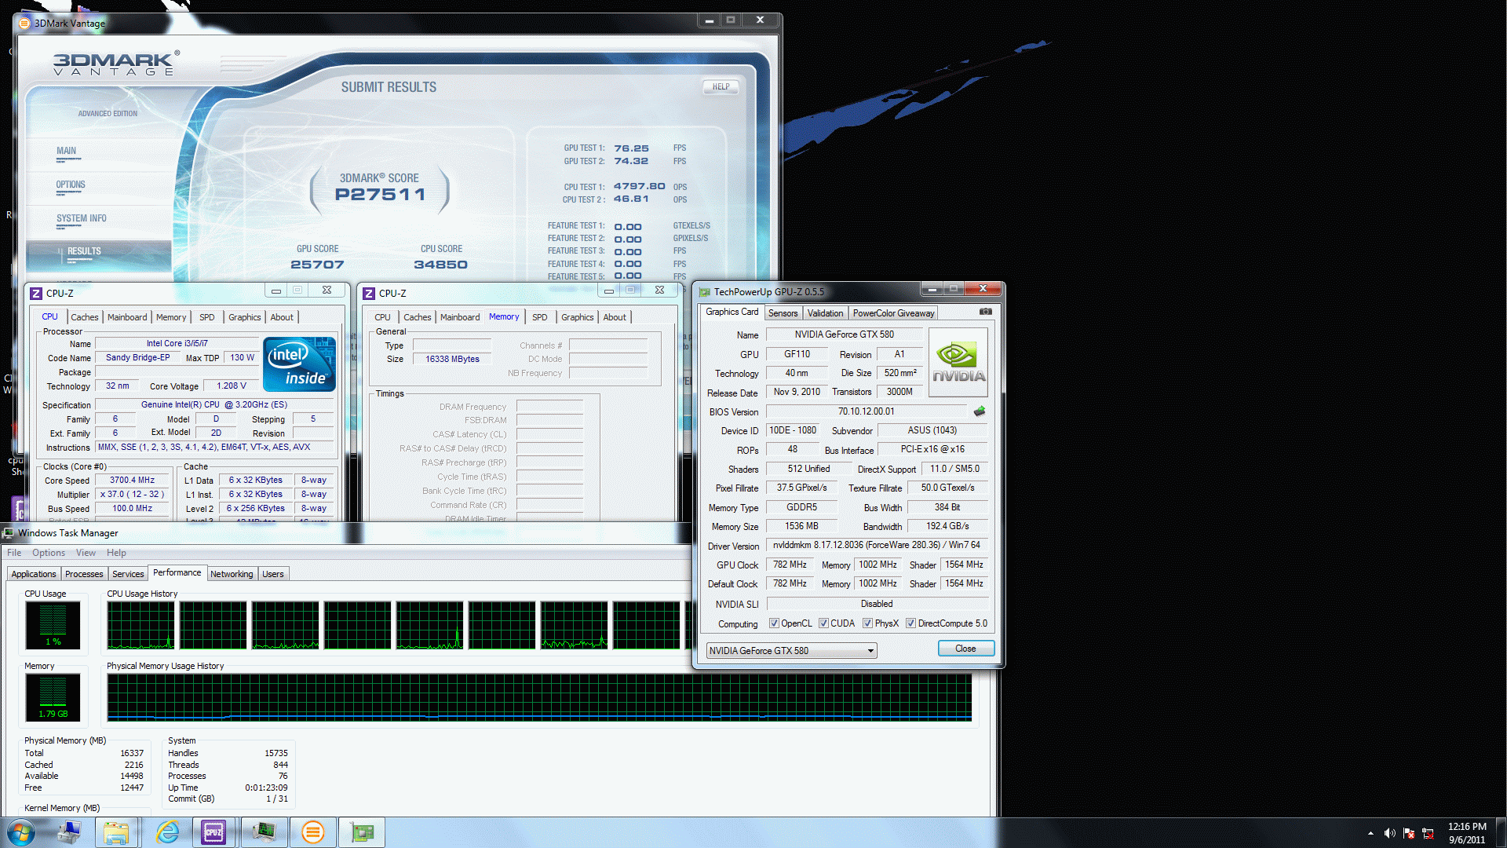The height and width of the screenshot is (848, 1507).
Task: Open the File menu in Task Manager
Action: pyautogui.click(x=14, y=553)
